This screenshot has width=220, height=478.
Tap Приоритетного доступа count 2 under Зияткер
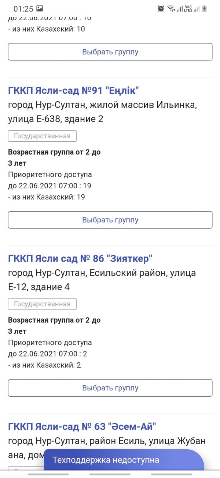tap(50, 348)
